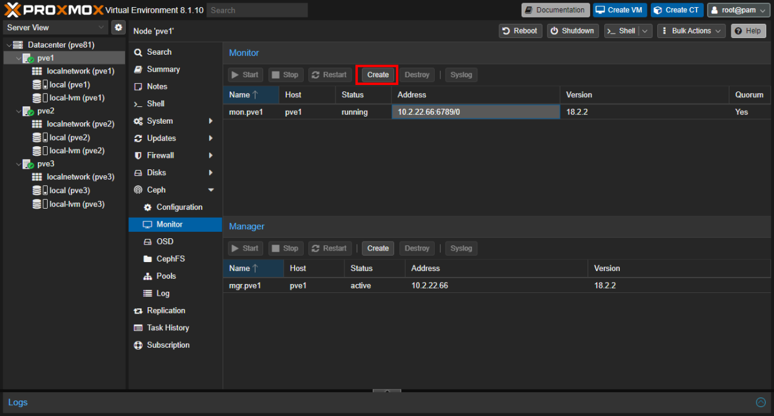Select local-lvm (pve3) storage icon
774x416 pixels.
point(40,204)
